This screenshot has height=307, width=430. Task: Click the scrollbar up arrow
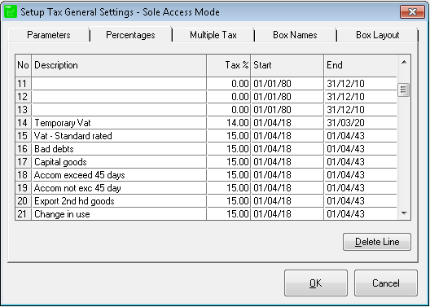(404, 62)
